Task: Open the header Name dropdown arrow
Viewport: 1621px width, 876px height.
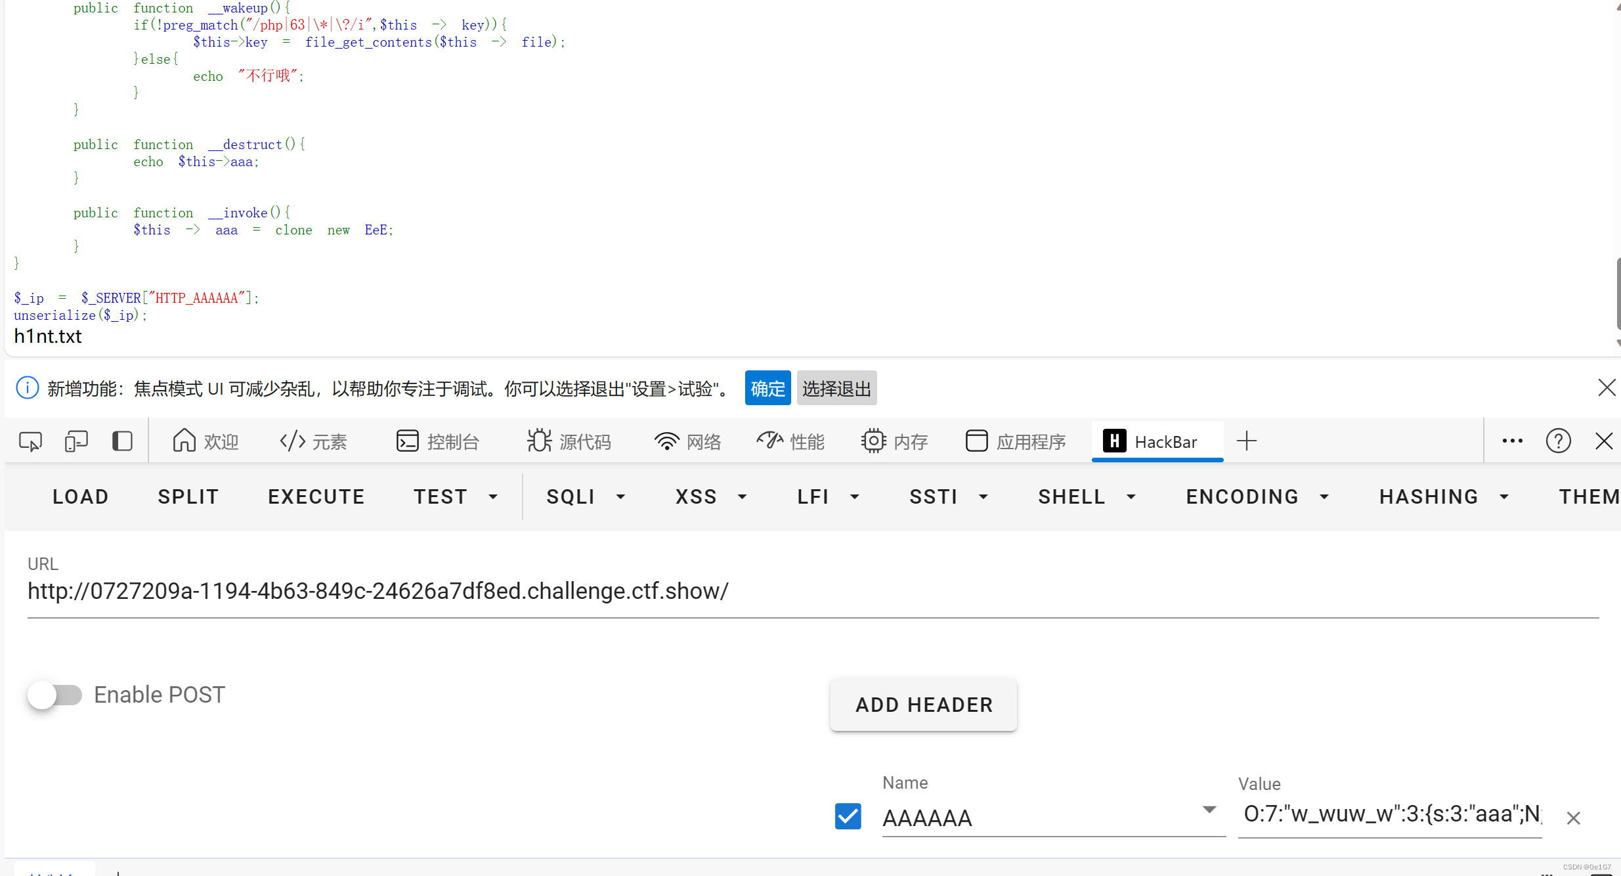Action: [1208, 810]
